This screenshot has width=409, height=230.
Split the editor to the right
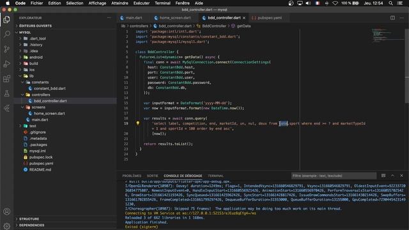(x=392, y=18)
